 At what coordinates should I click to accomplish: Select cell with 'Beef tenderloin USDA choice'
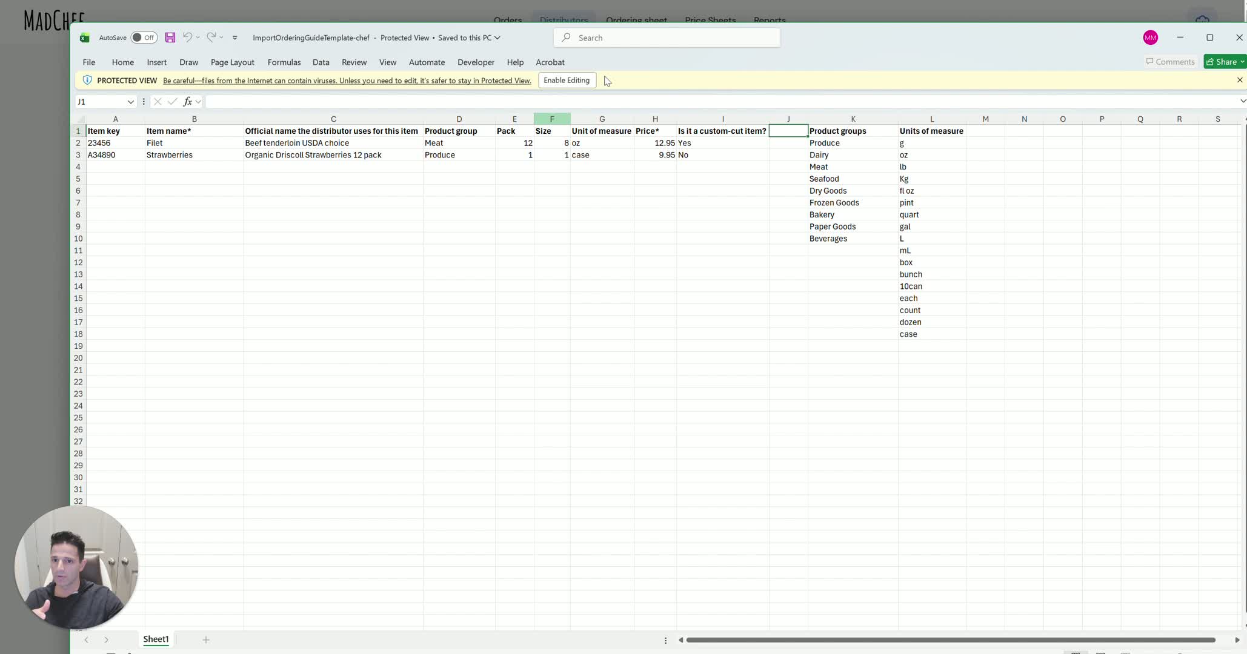point(333,143)
